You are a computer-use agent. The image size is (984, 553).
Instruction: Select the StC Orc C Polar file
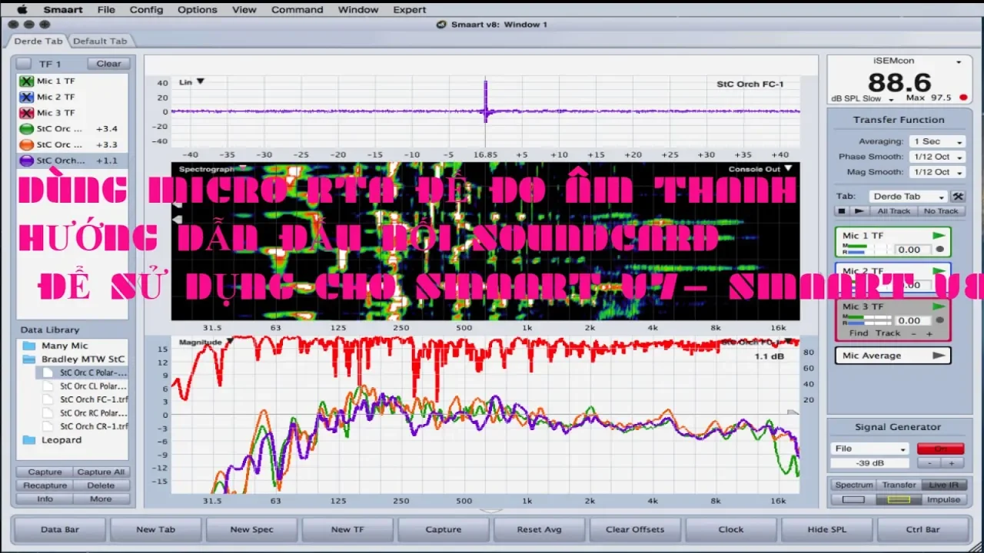(94, 373)
